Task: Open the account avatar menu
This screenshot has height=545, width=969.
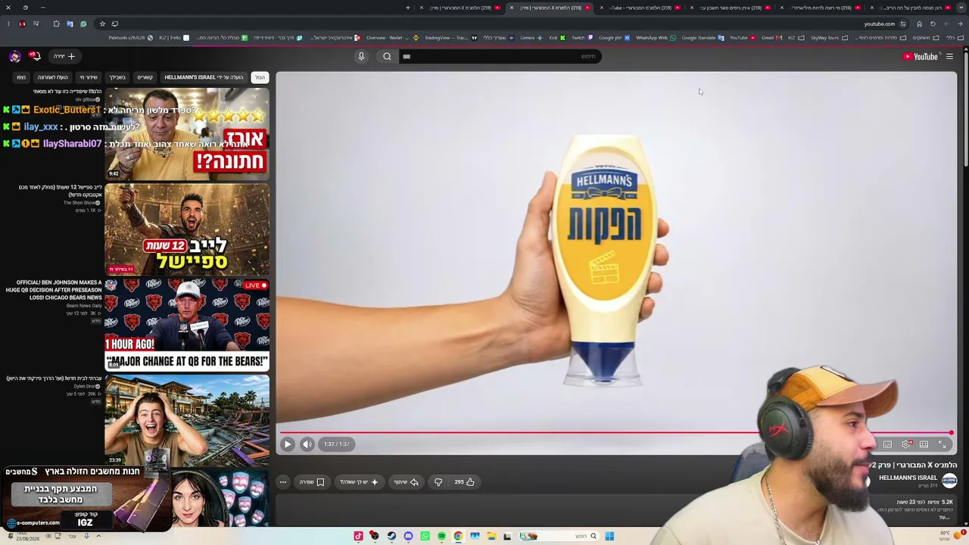Action: (14, 57)
